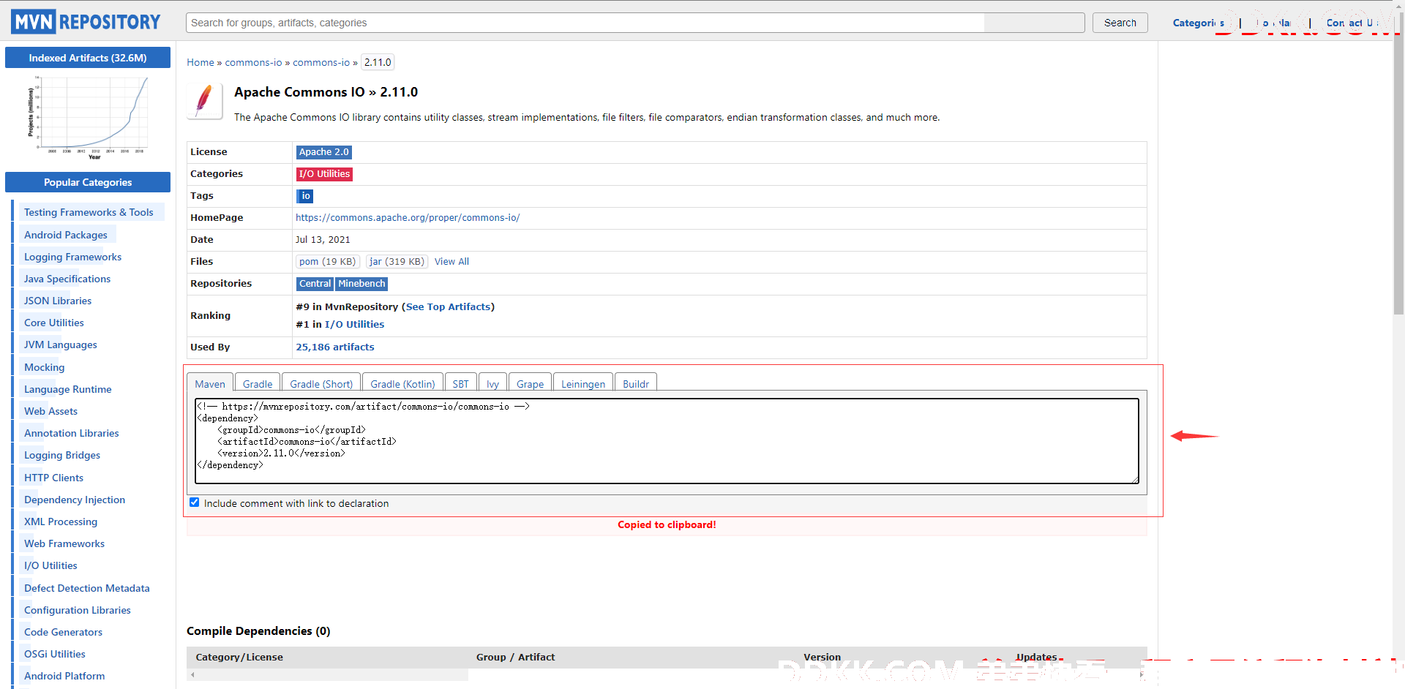Screen dimensions: 1405x689
Task: Switch to the Grape tab
Action: [530, 383]
